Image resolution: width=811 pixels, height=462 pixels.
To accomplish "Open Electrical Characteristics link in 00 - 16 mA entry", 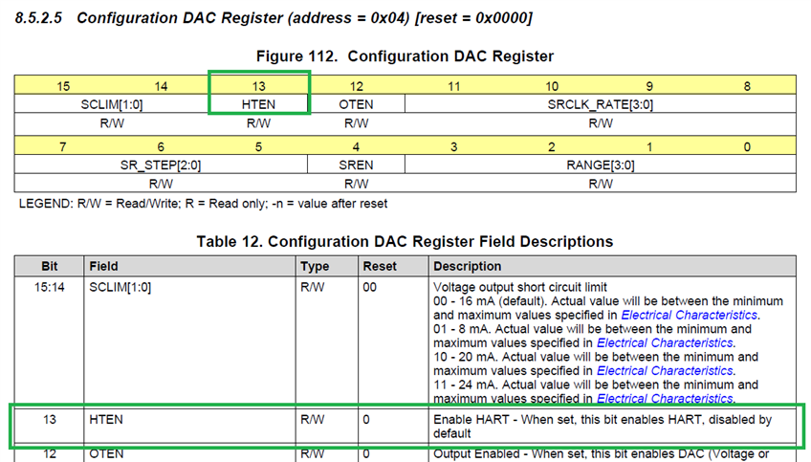I will (x=690, y=315).
